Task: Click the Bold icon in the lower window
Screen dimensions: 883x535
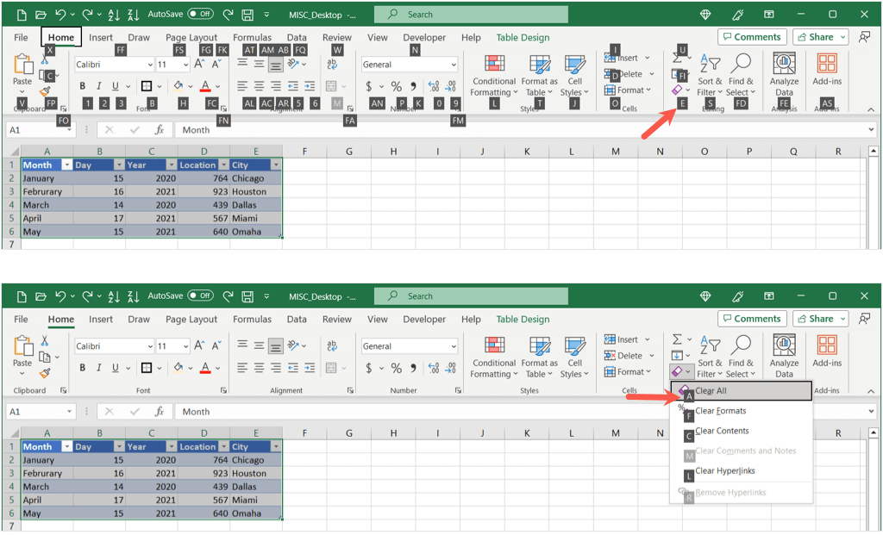Action: 83,368
